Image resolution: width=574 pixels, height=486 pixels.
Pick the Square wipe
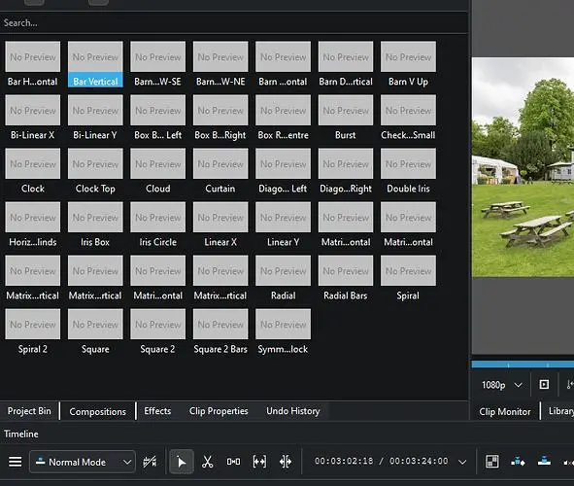[x=95, y=331]
